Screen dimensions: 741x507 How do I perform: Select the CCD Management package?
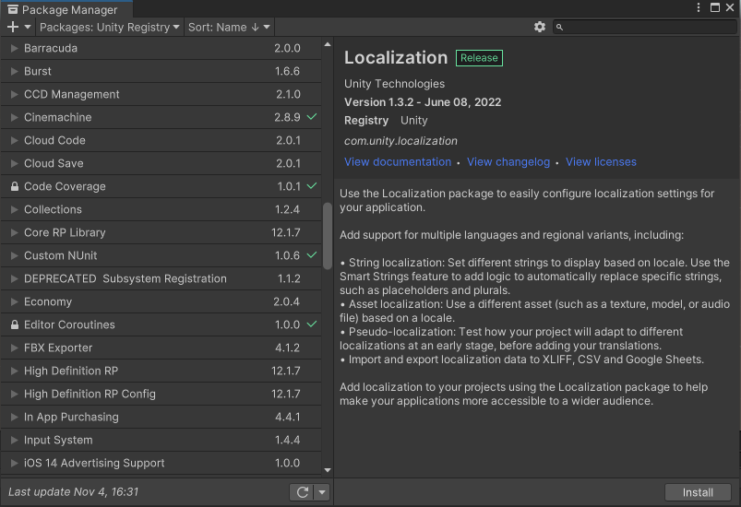tap(161, 94)
